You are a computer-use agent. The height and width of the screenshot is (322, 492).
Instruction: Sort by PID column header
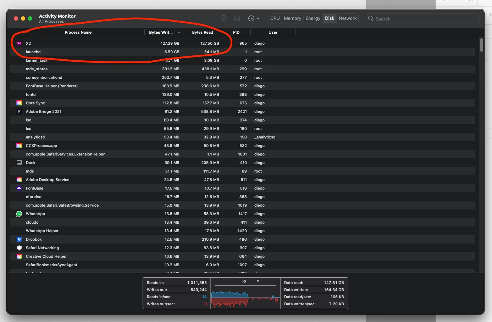[236, 32]
